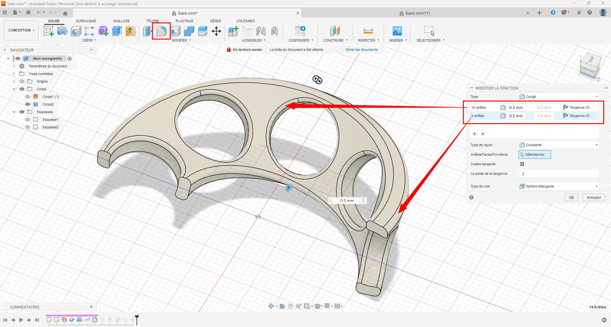
Task: Click the Sélectionner edges button
Action: [x=535, y=154]
